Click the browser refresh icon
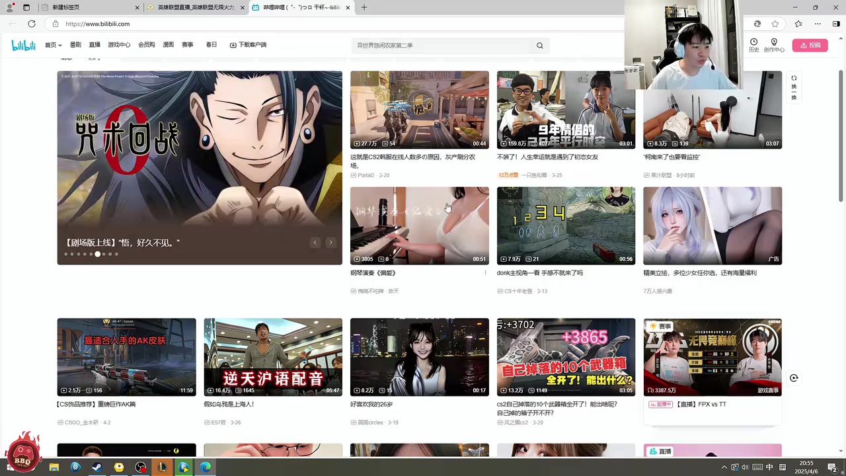The image size is (846, 476). 31,24
